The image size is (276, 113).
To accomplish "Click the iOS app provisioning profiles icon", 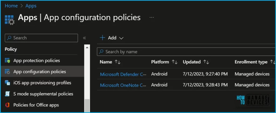I will [7, 83].
